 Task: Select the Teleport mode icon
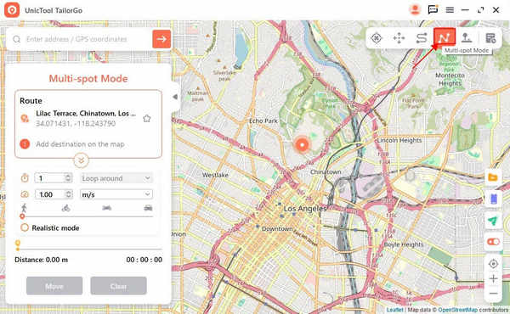pyautogui.click(x=376, y=38)
